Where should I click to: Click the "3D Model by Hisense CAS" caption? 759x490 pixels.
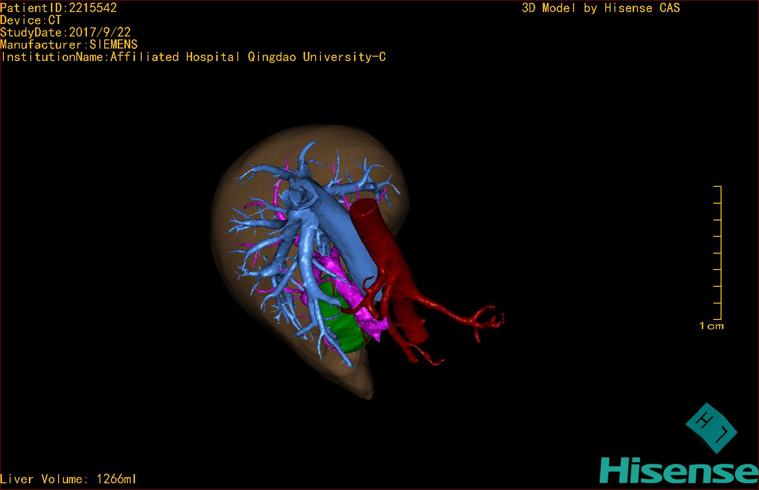tap(601, 8)
